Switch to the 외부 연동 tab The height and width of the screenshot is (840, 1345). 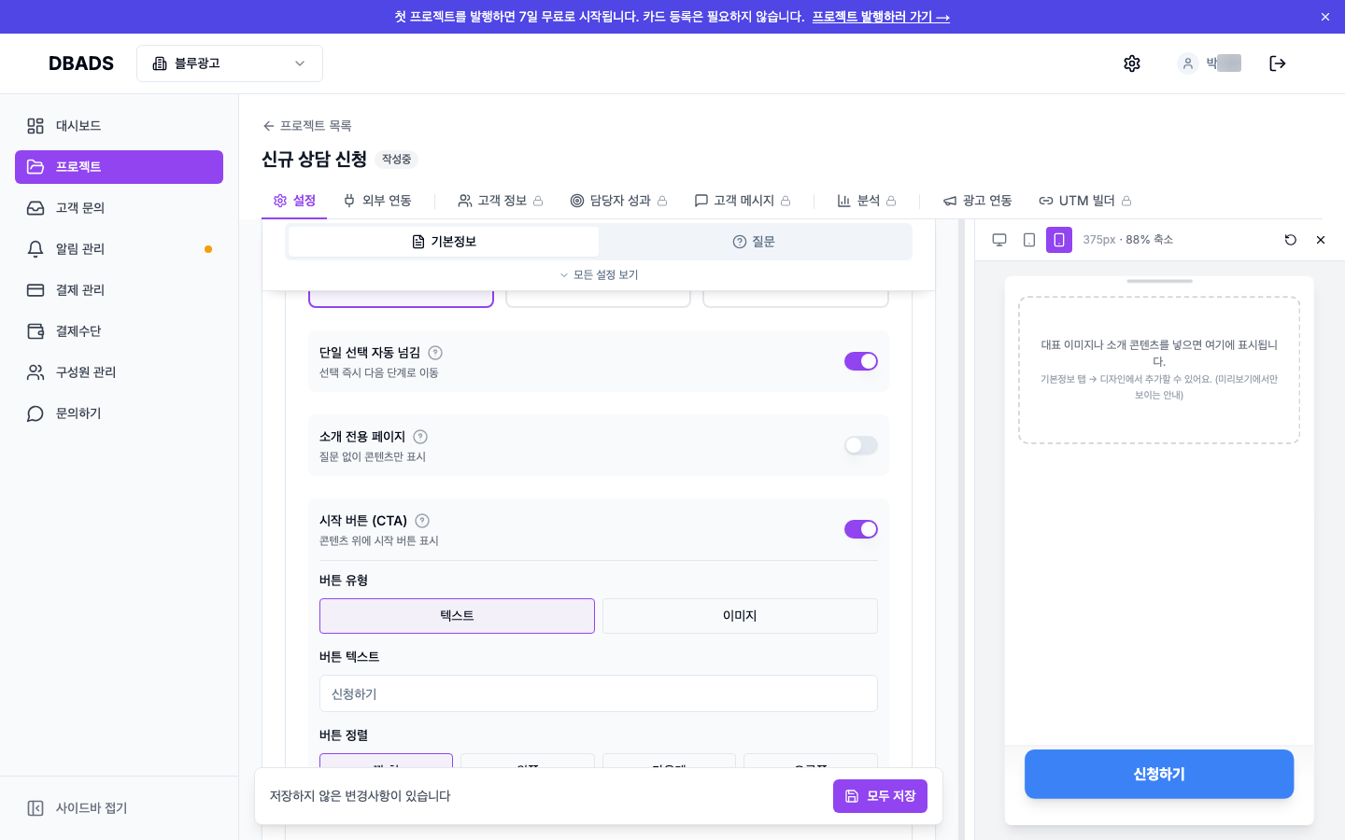[x=377, y=201]
